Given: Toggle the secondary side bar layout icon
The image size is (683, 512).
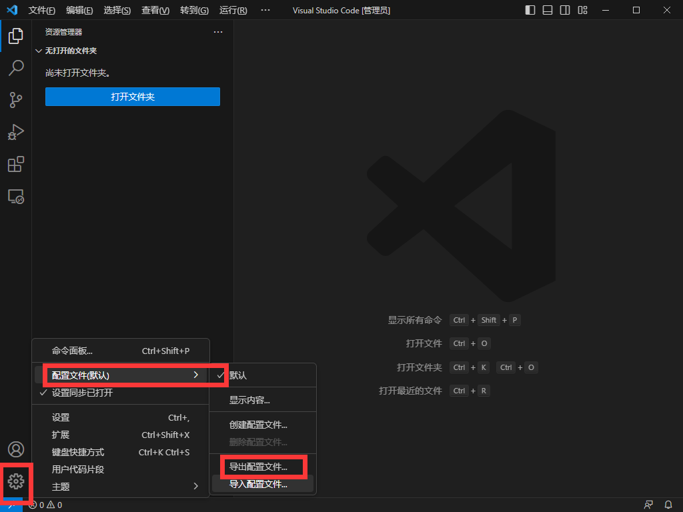Looking at the screenshot, I should coord(565,10).
